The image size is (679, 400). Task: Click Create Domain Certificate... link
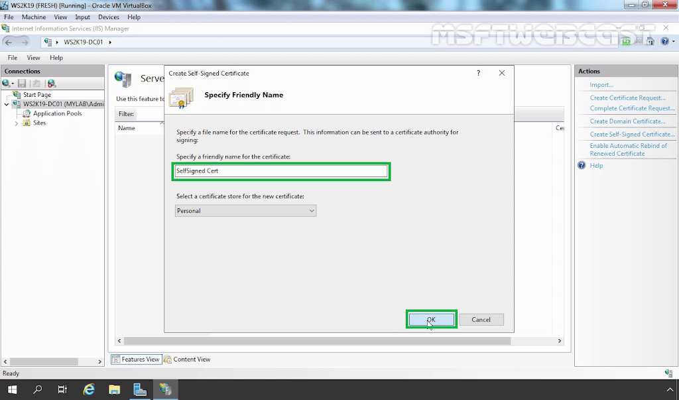pos(627,121)
